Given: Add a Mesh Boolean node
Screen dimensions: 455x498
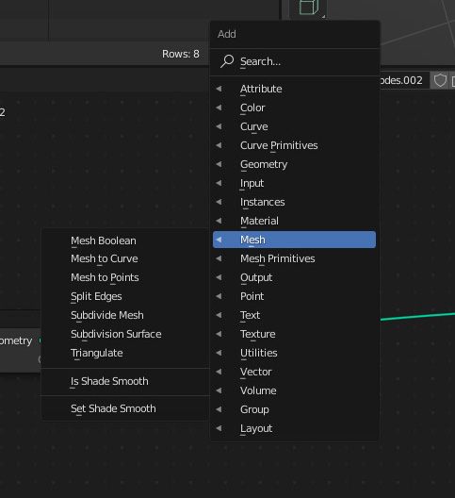Looking at the screenshot, I should [125, 241].
